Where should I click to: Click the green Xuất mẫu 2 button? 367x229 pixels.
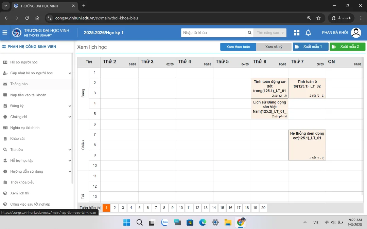click(347, 47)
